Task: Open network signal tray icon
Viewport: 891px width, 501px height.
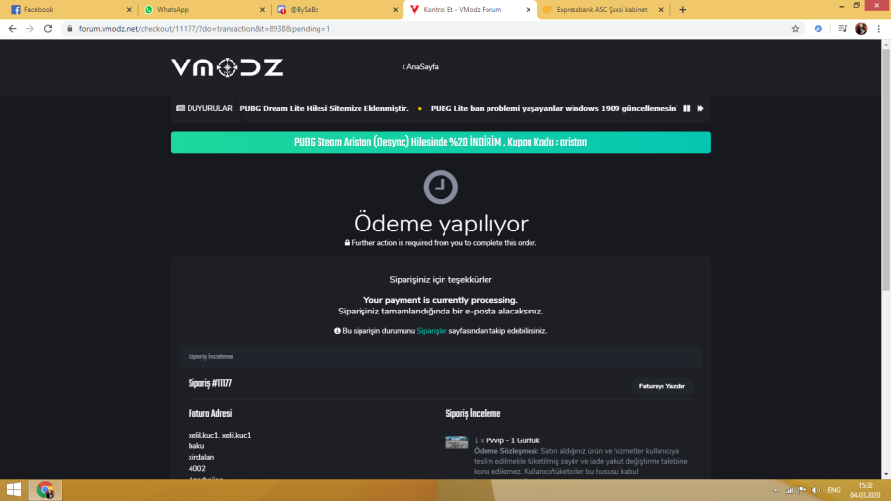Action: [x=788, y=490]
